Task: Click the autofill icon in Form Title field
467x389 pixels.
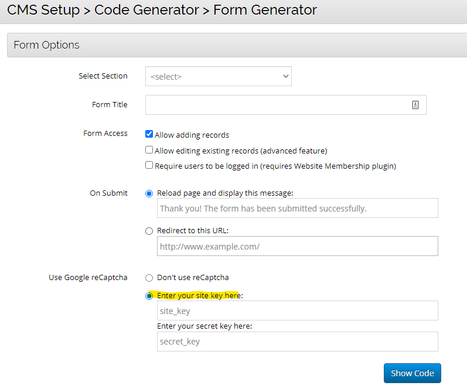Action: (x=415, y=105)
